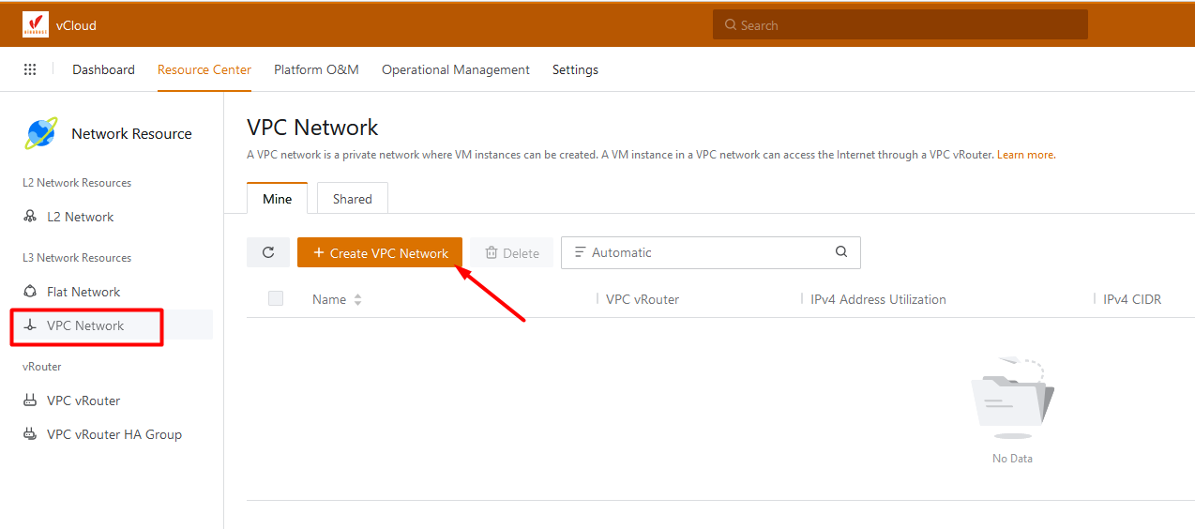Click the Network Resource globe icon

(x=41, y=134)
